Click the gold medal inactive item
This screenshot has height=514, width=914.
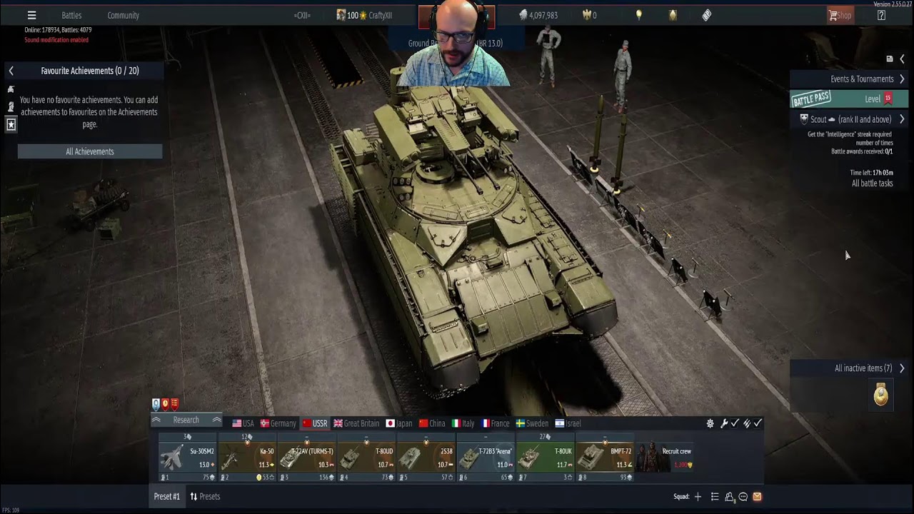coord(881,395)
